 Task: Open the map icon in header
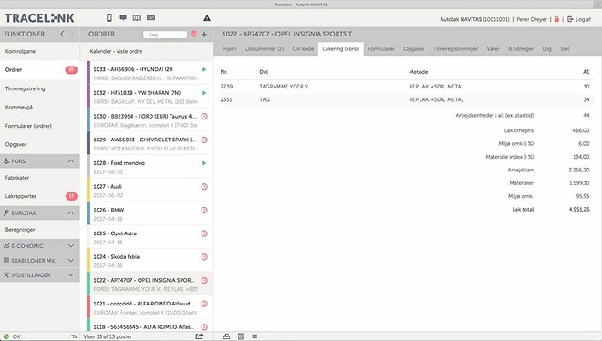click(137, 17)
